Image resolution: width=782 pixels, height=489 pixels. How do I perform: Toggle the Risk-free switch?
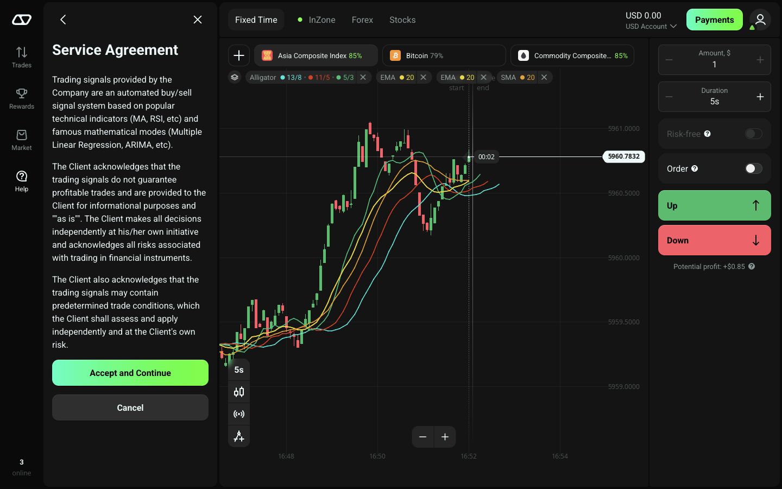[753, 134]
